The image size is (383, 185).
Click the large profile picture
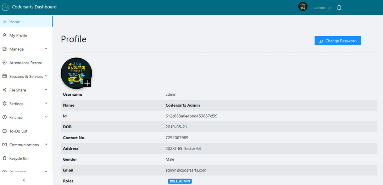[75, 72]
